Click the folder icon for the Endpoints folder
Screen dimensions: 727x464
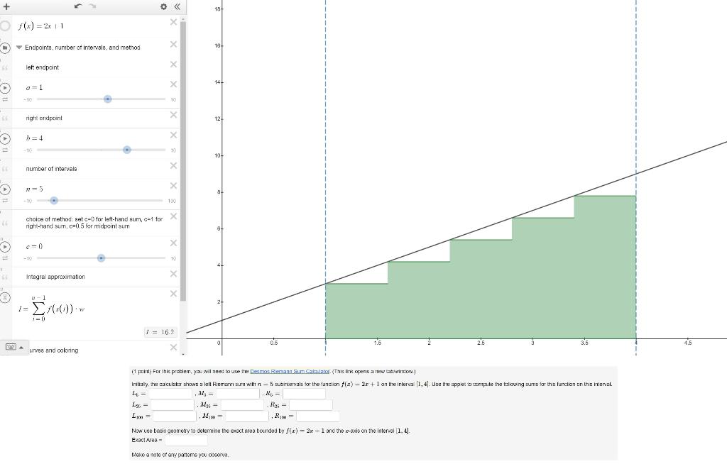(5, 48)
